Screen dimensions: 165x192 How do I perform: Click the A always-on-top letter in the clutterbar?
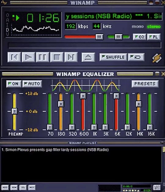pos(8,20)
